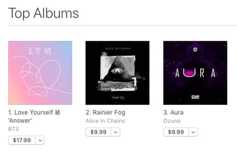Open the Love Yourself 'Answer' album cover
The image size is (237, 155).
pyautogui.click(x=40, y=73)
